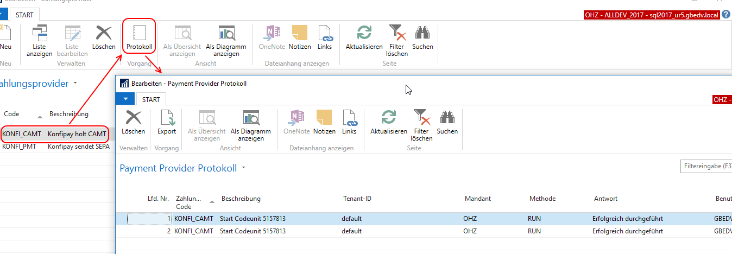Image resolution: width=732 pixels, height=254 pixels.
Task: Click Links icon in top ribbon
Action: 325,37
